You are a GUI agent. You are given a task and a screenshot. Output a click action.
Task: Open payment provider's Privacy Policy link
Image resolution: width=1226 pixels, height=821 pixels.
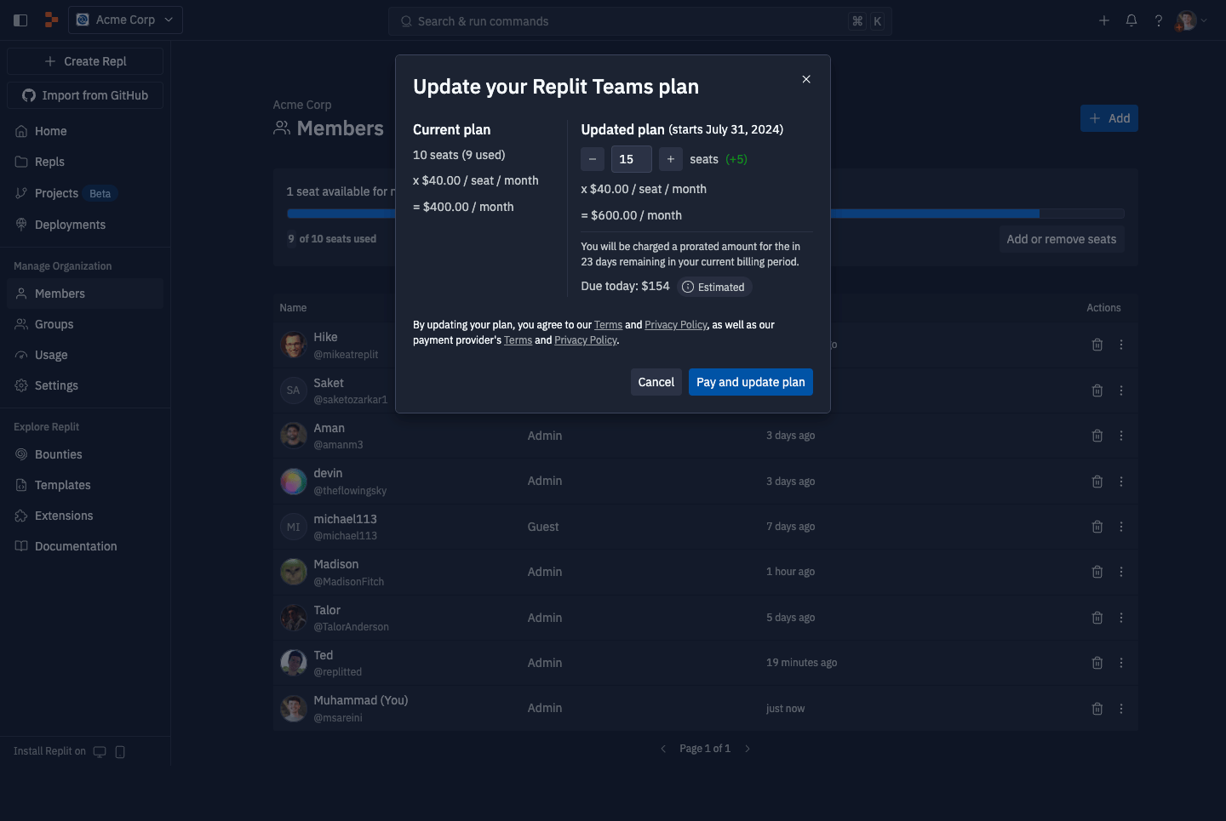(x=586, y=340)
